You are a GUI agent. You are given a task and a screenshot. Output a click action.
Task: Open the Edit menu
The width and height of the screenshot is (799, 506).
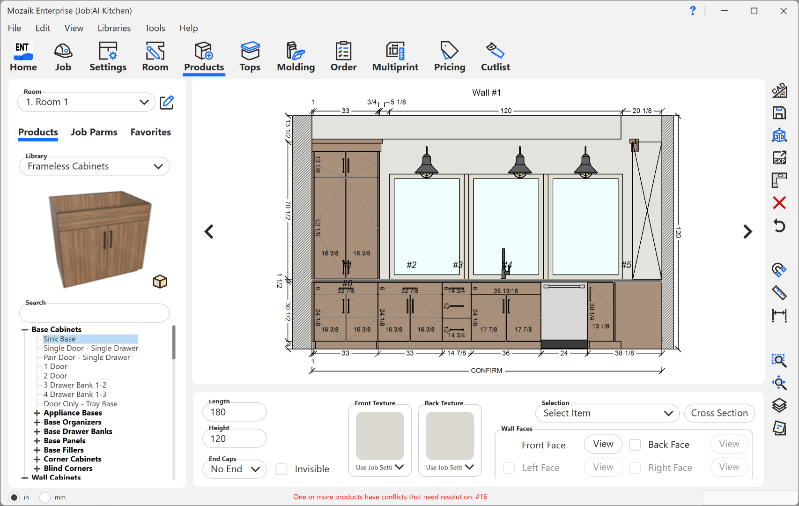coord(43,28)
